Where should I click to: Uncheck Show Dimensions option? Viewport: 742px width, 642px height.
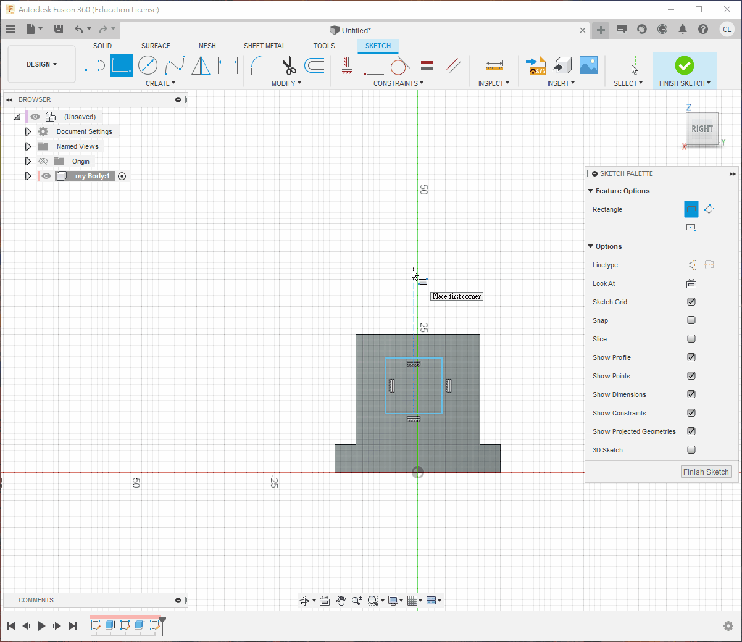tap(691, 394)
